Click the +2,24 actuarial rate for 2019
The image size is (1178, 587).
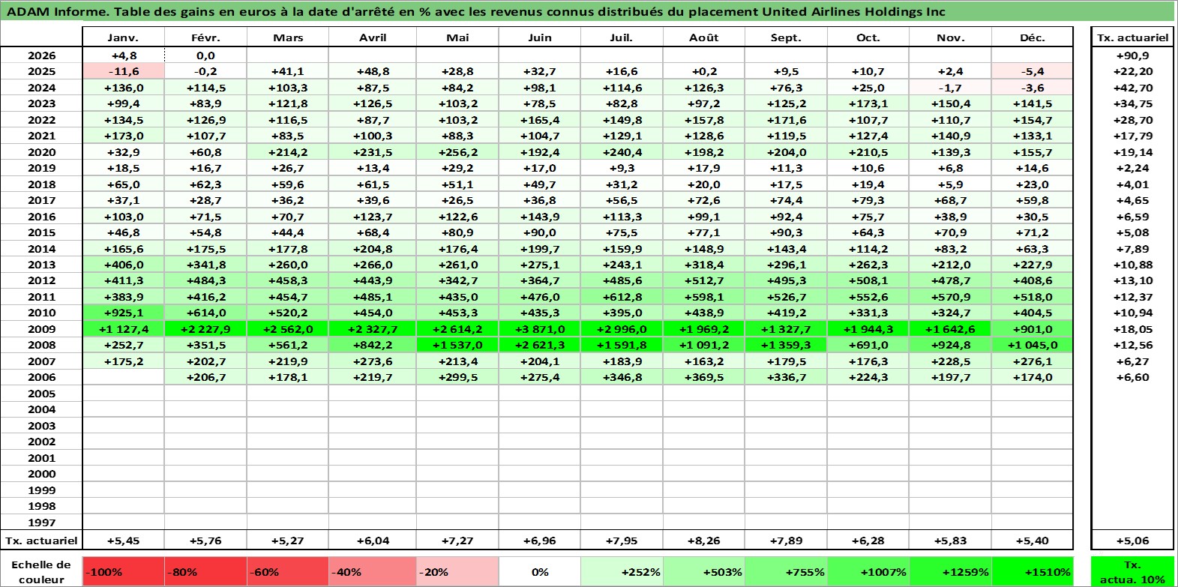pos(1132,168)
